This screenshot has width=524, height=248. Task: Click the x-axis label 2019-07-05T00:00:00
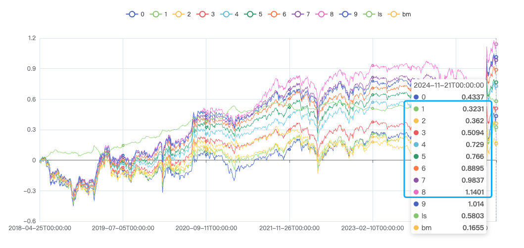[x=123, y=228]
